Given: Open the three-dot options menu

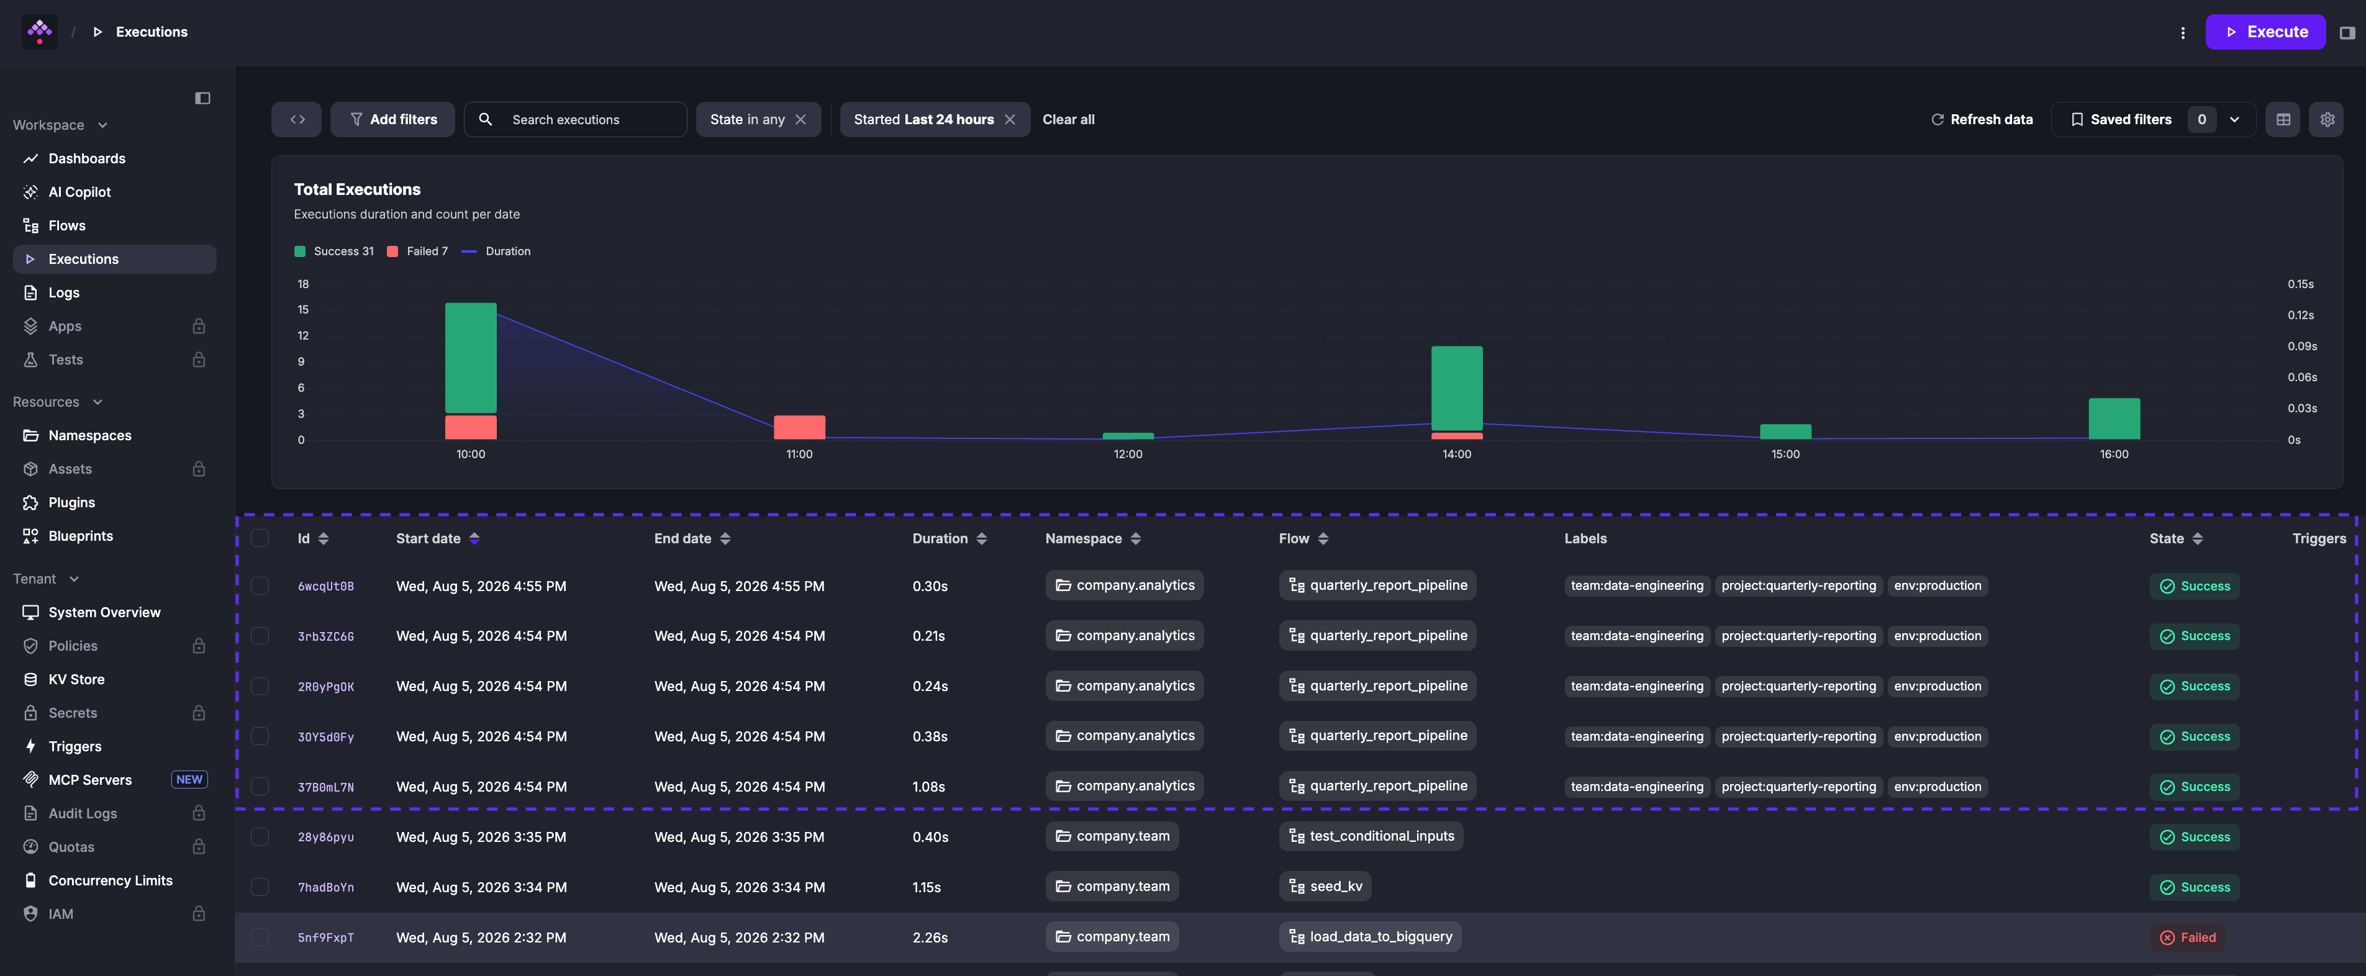Looking at the screenshot, I should click(x=2182, y=32).
